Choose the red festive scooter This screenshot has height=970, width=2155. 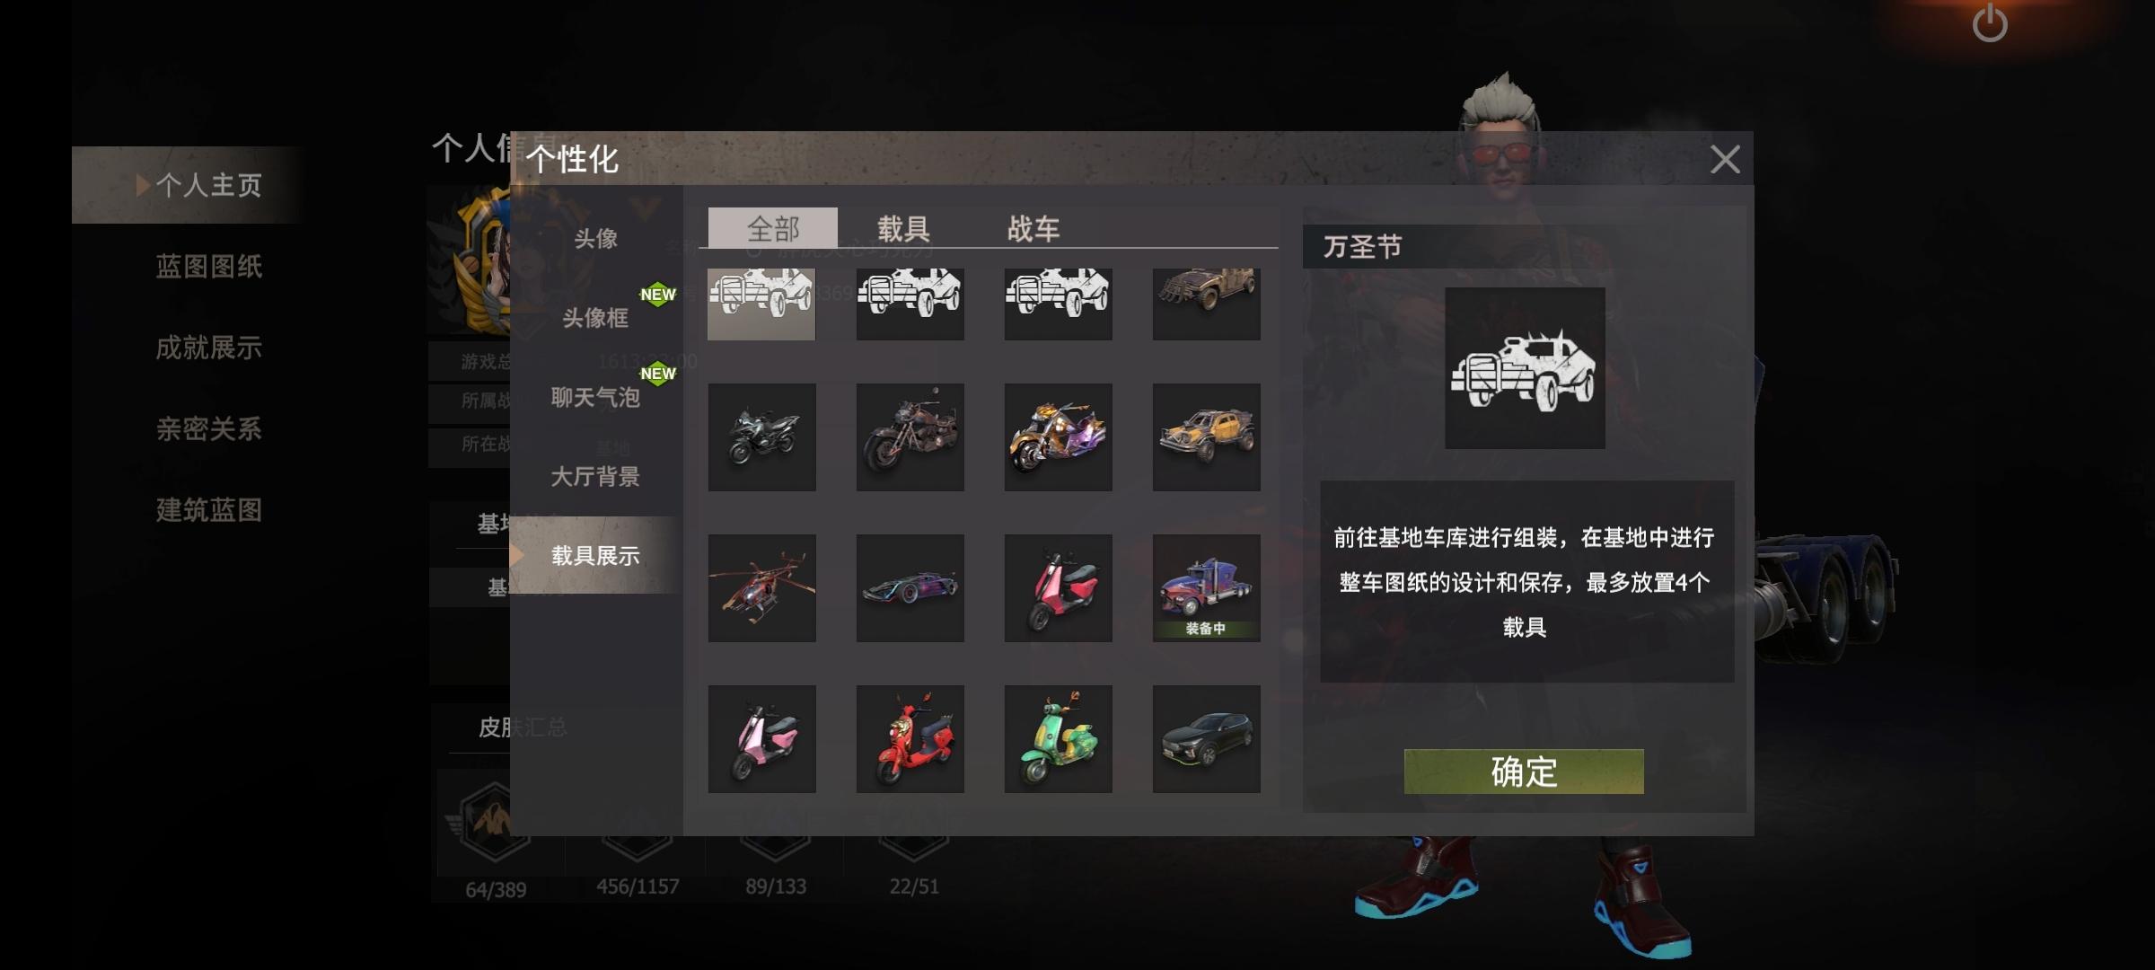(x=910, y=739)
